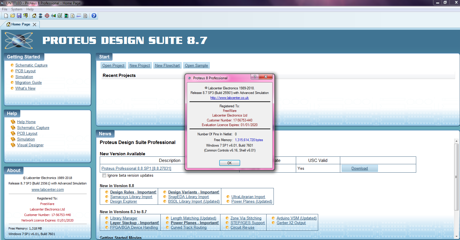
Task: Click the dialog's question-mark help button
Action: (255, 77)
